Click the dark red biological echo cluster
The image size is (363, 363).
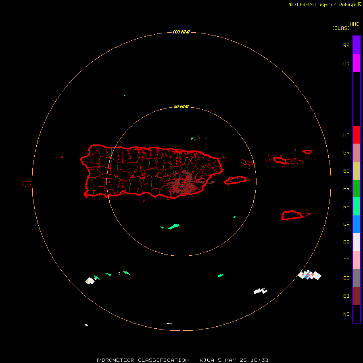pos(184,182)
